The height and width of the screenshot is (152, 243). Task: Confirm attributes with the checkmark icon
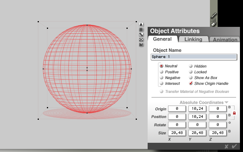[234, 146]
